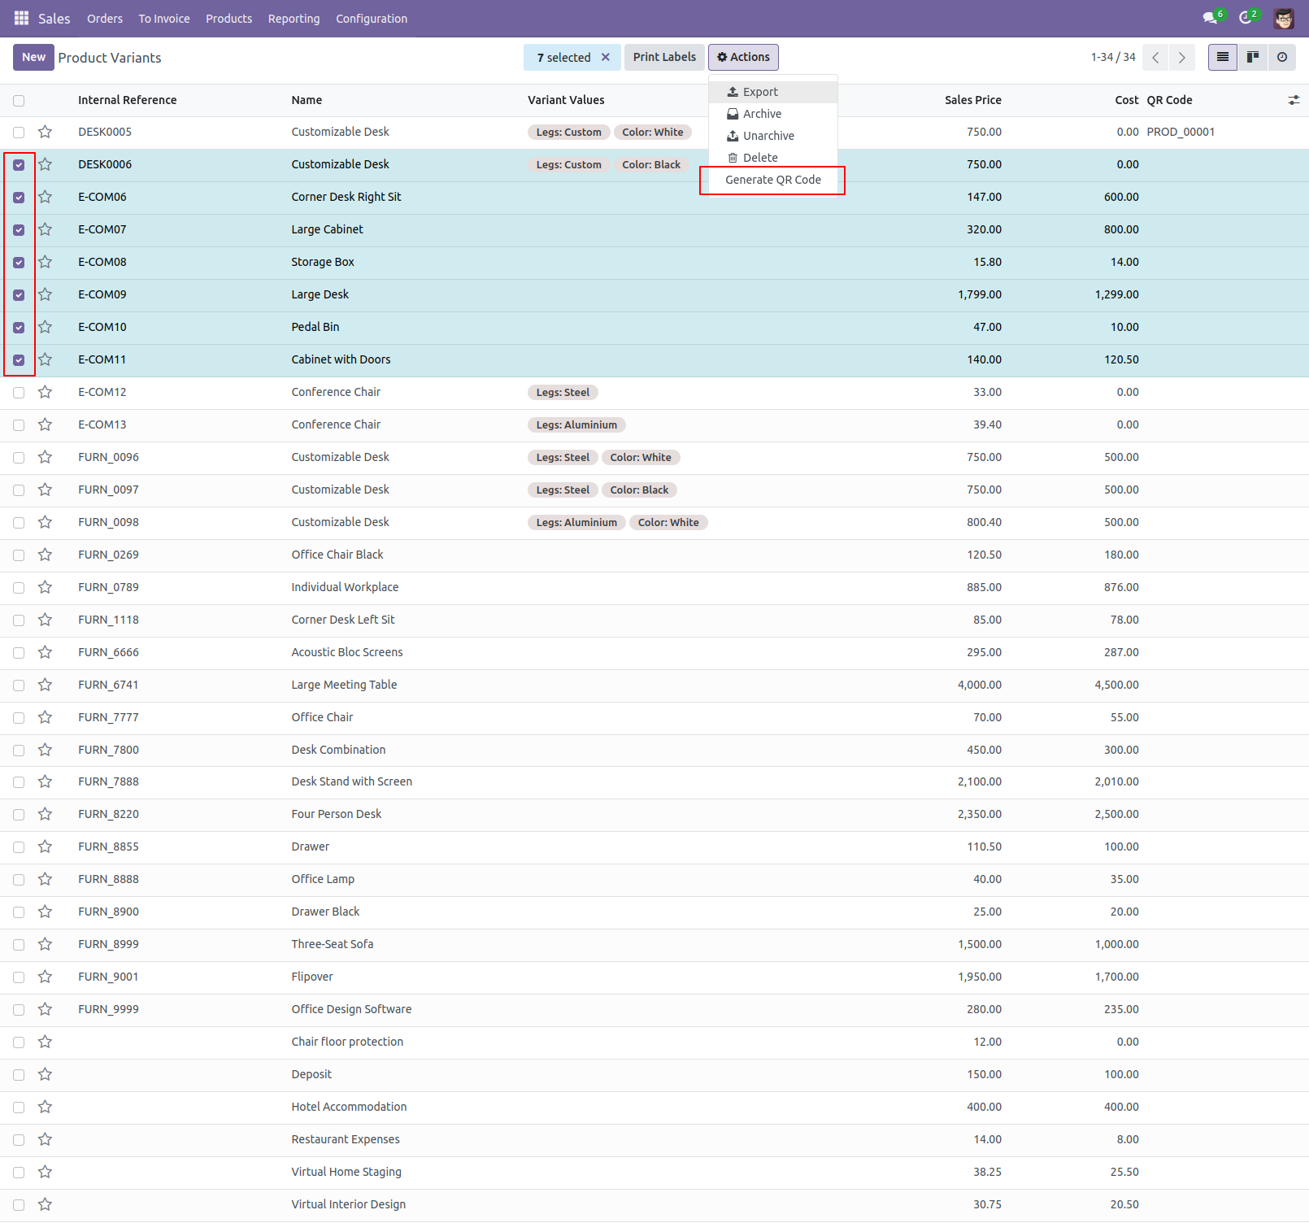Viewport: 1309px width, 1223px height.
Task: Open the apps grid menu
Action: click(20, 17)
